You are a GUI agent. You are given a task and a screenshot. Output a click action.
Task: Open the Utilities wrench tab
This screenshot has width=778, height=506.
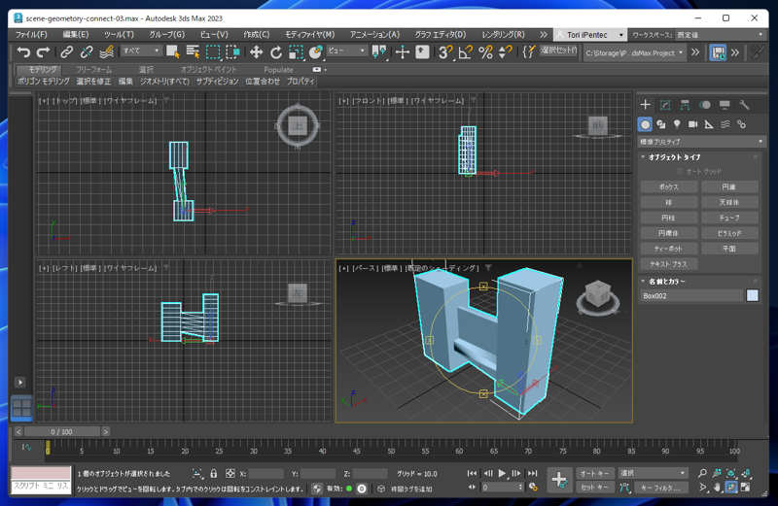coord(744,105)
